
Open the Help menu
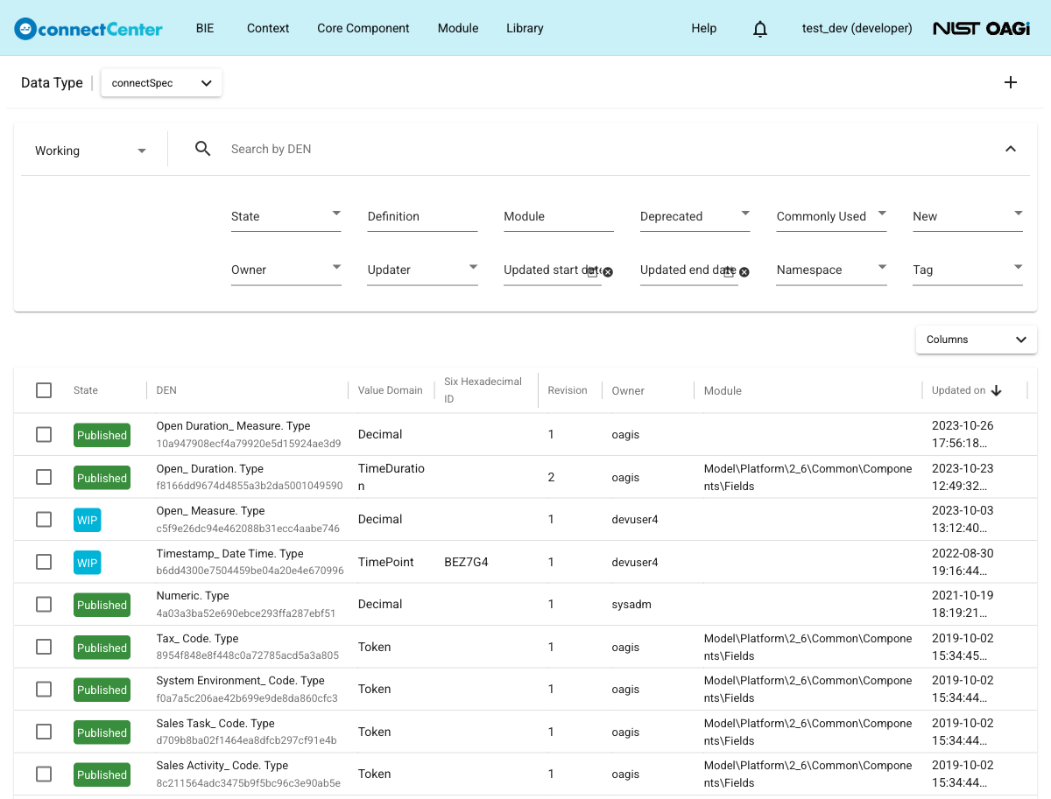(x=704, y=28)
